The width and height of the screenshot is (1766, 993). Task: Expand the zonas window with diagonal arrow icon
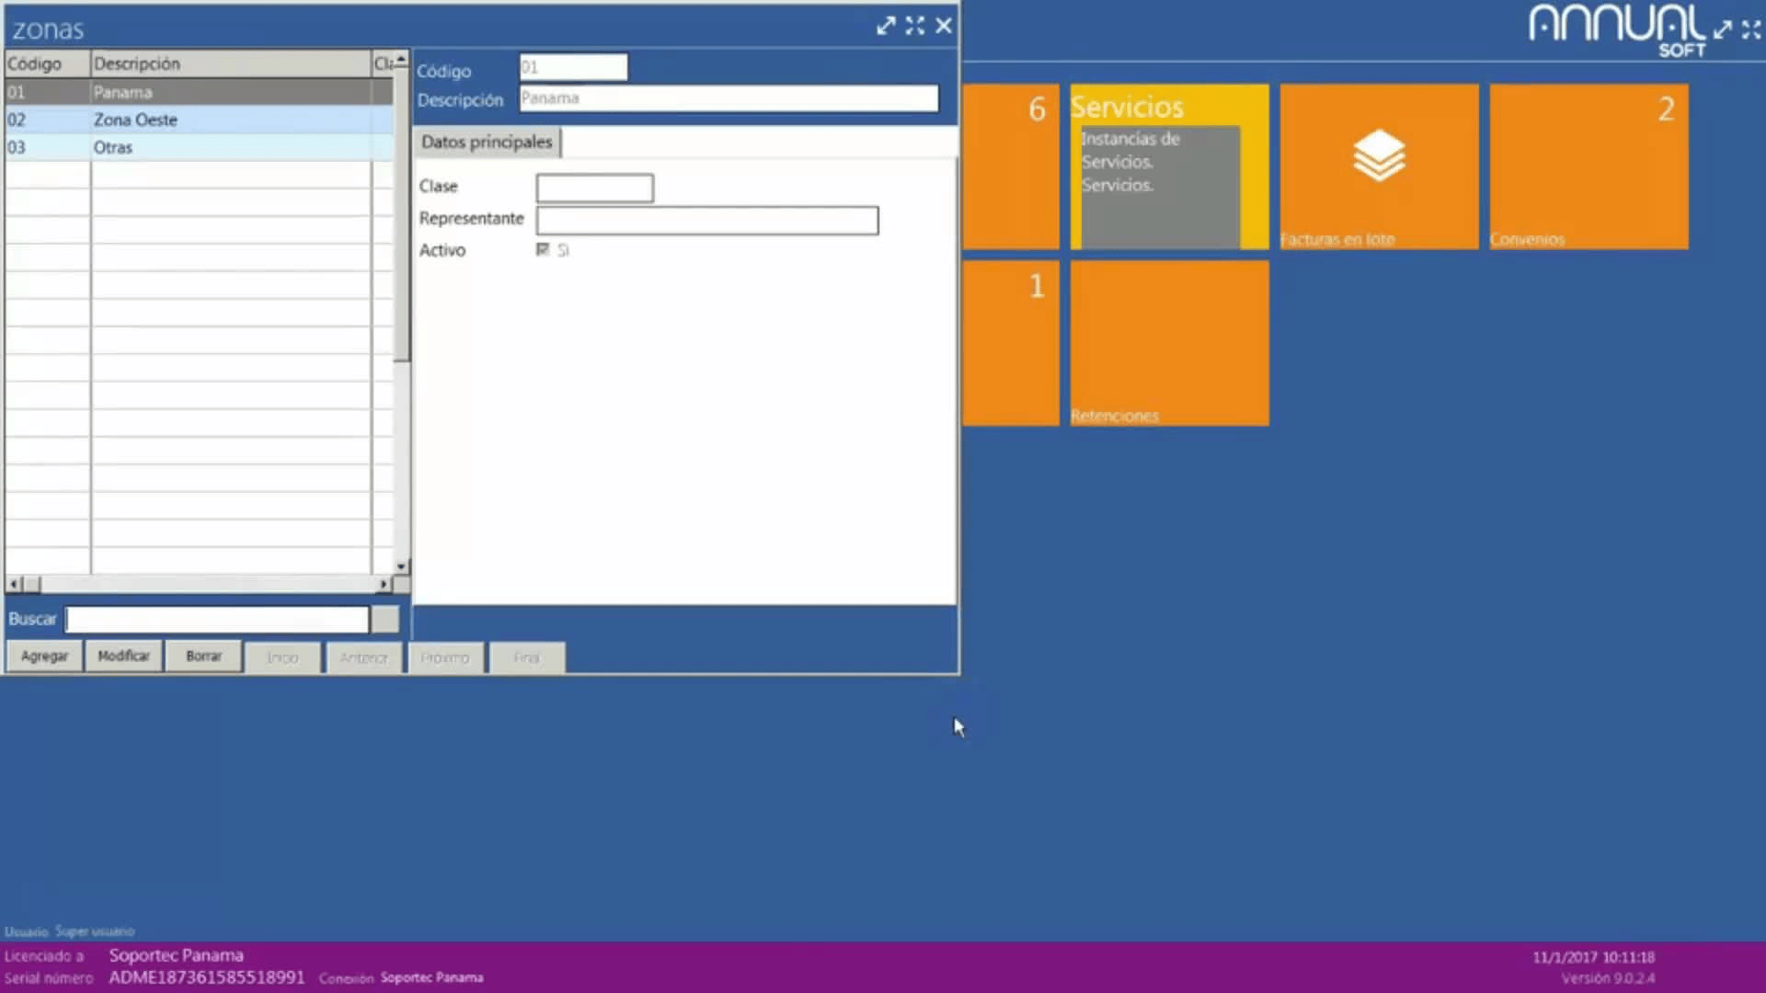tap(886, 26)
